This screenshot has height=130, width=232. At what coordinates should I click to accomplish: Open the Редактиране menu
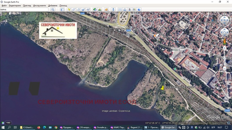15,6
